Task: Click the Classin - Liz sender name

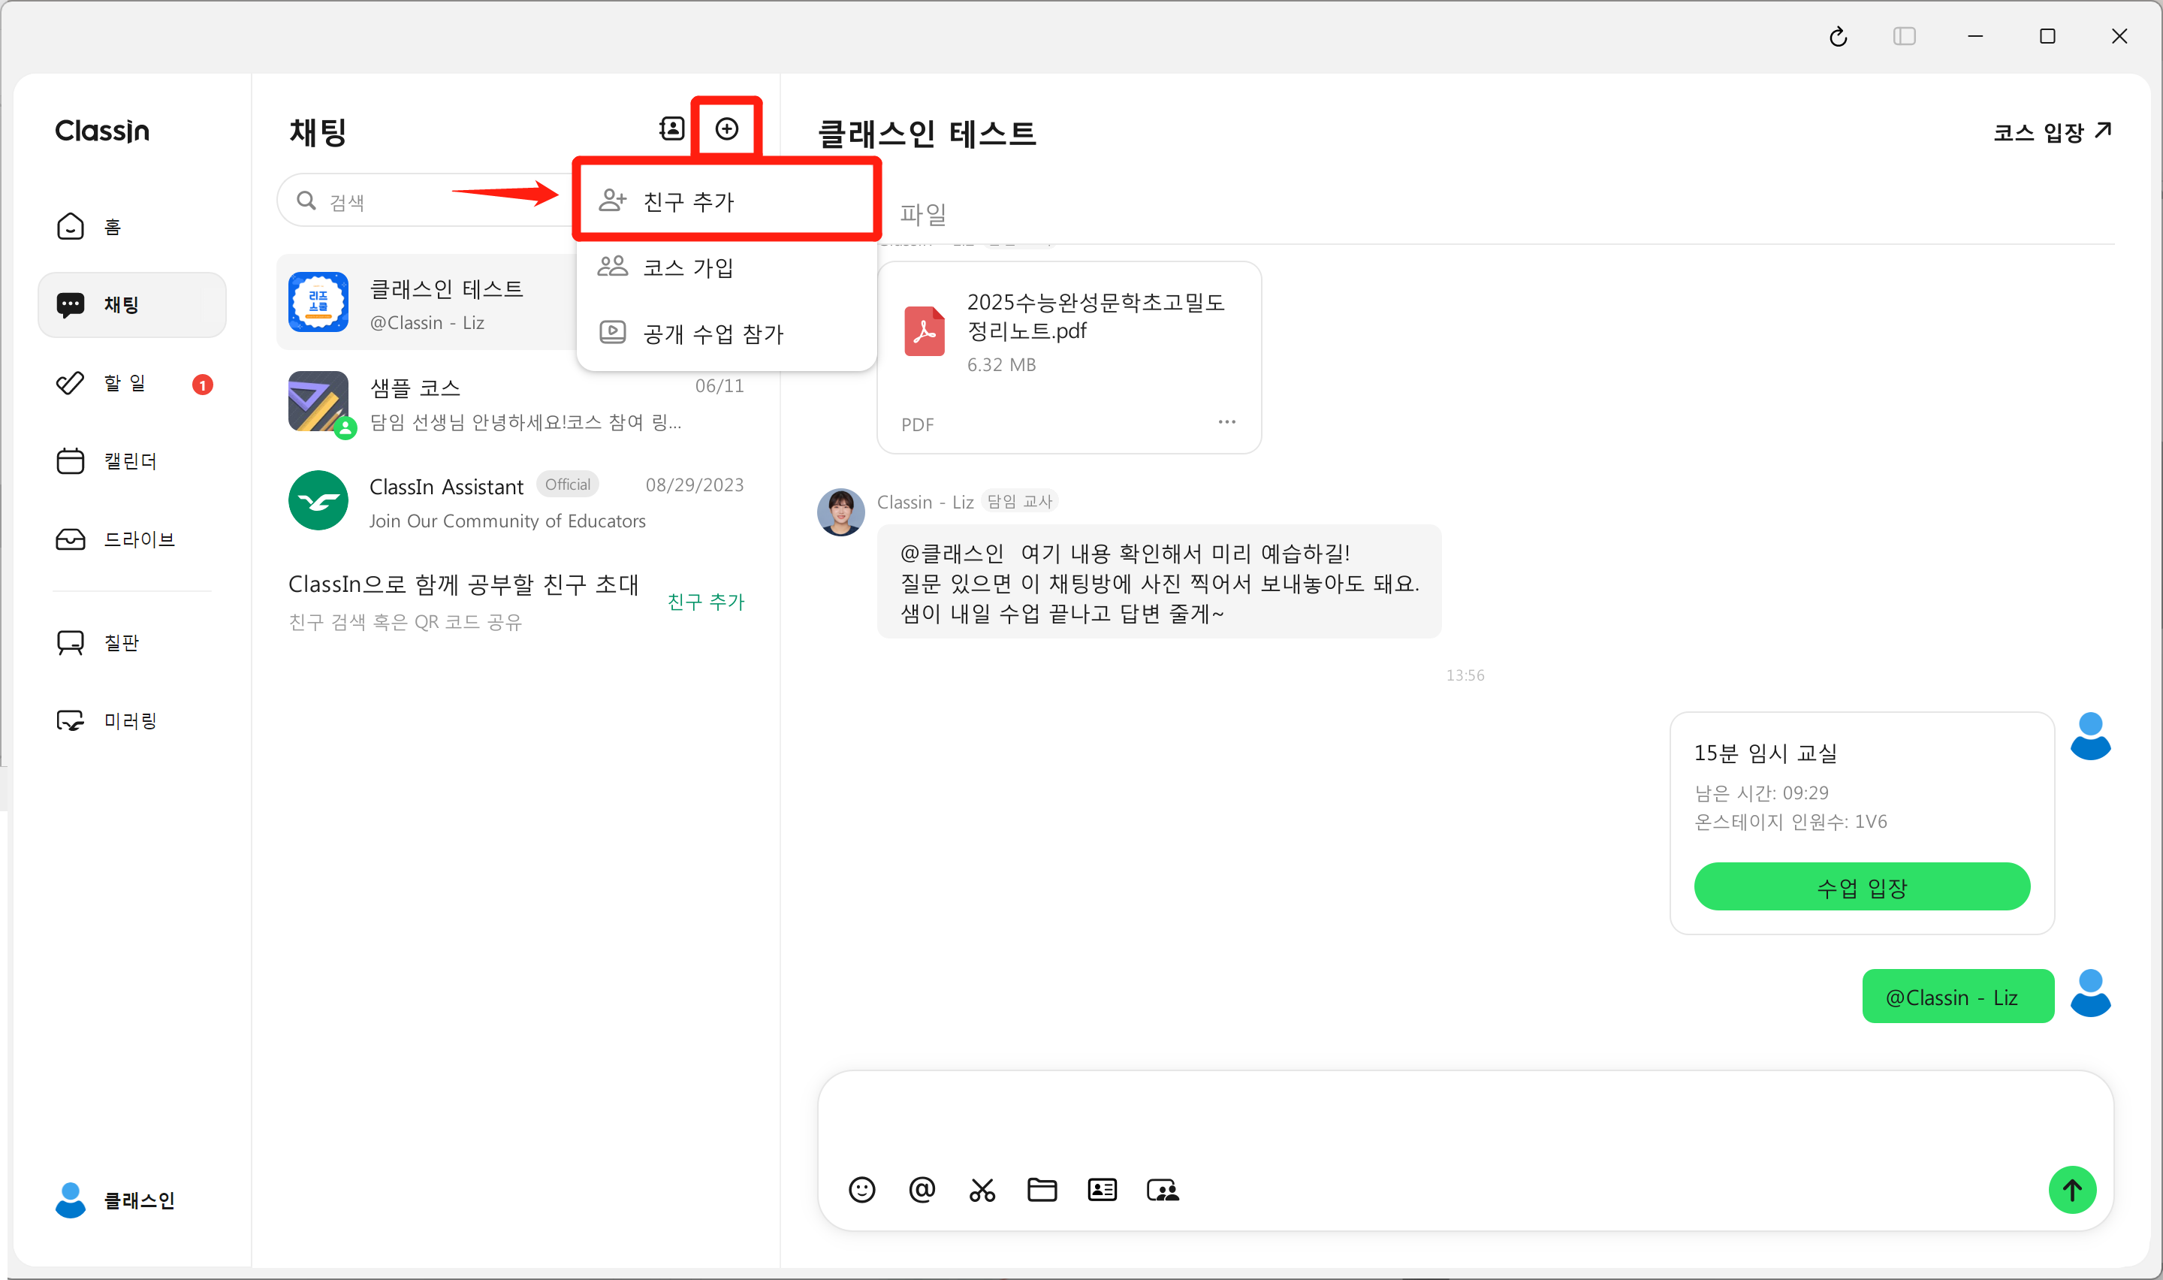Action: [x=925, y=502]
